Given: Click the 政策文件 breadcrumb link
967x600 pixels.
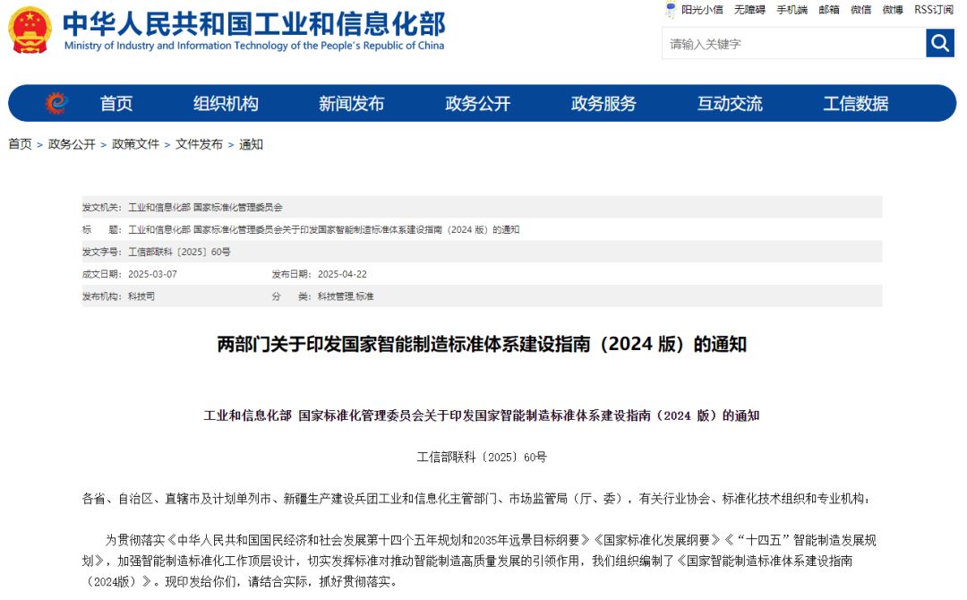Looking at the screenshot, I should pos(136,144).
